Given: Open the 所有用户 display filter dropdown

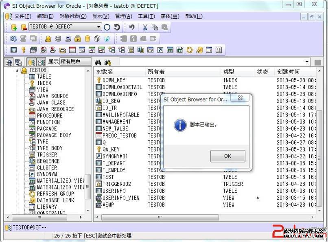Looking at the screenshot, I should [75, 62].
